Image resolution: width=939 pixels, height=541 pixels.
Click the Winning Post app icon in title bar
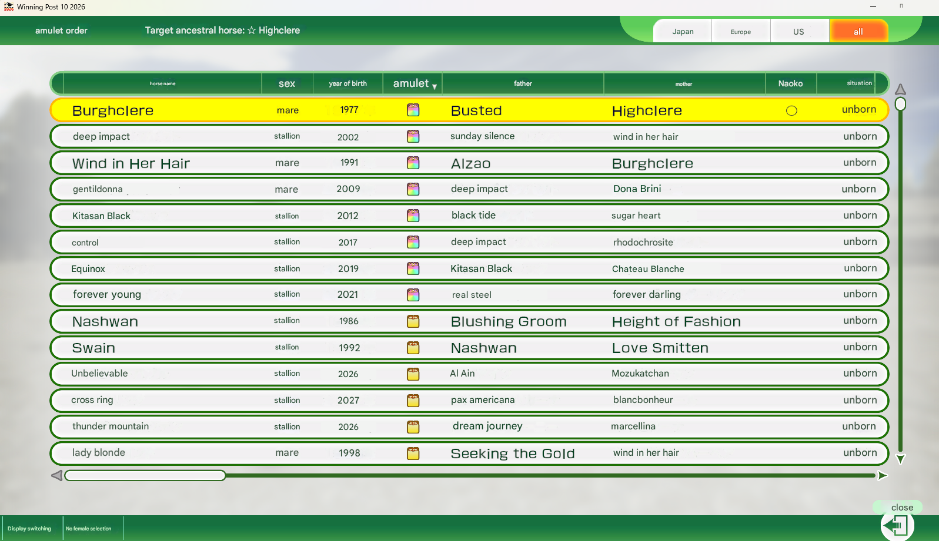(9, 7)
